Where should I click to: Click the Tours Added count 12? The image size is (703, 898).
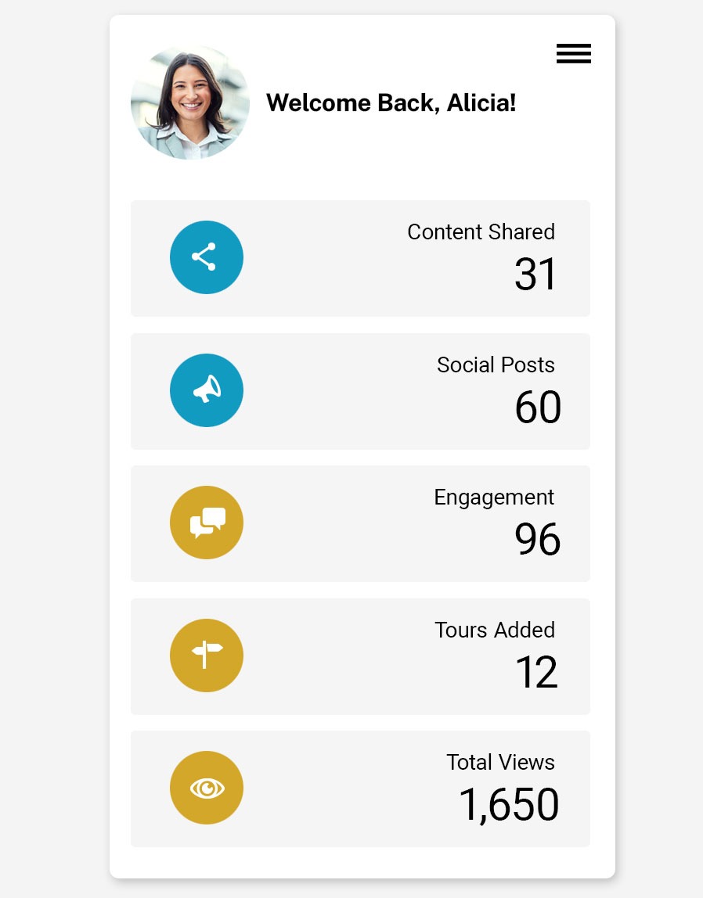(536, 673)
